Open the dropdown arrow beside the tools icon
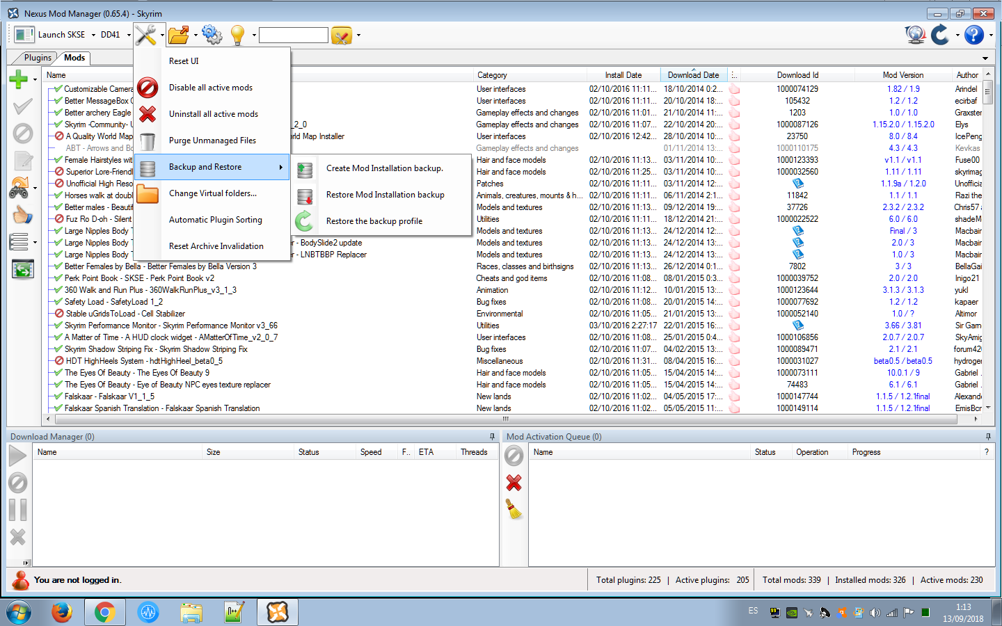Image resolution: width=1002 pixels, height=626 pixels. click(x=161, y=35)
